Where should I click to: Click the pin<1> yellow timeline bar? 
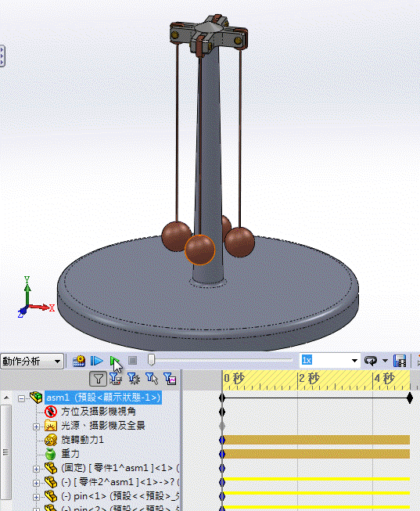316,493
